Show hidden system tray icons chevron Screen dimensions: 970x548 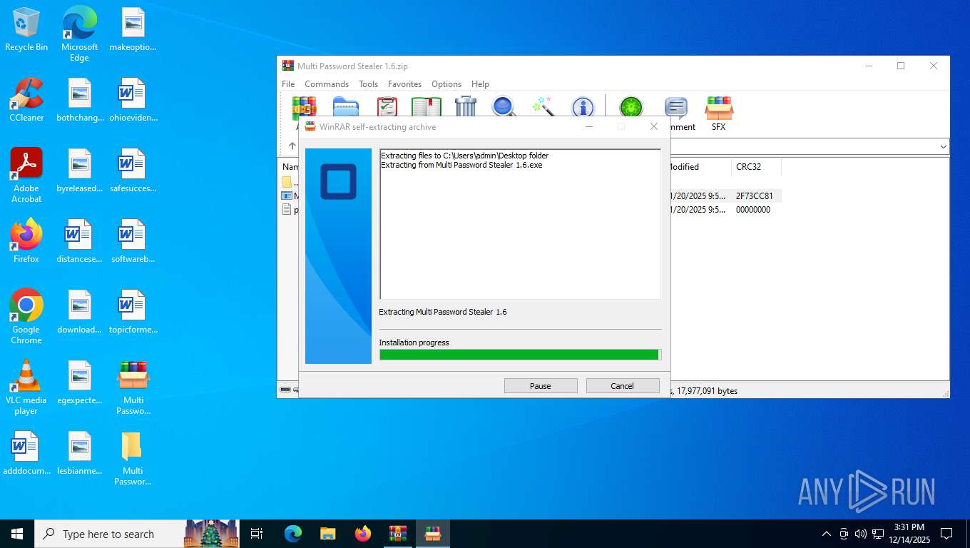coord(826,534)
